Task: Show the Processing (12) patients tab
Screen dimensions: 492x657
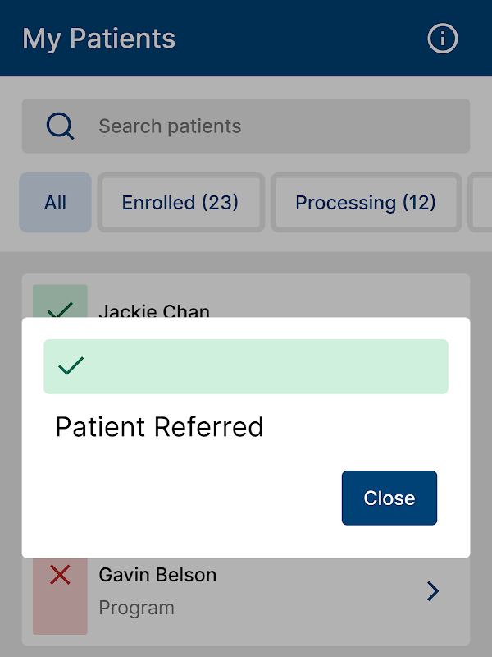Action: tap(365, 202)
